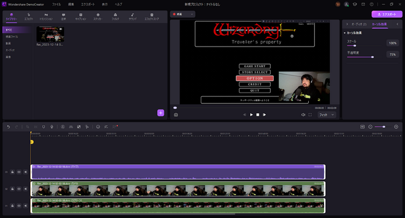Click the split clip scissors icon
This screenshot has width=405, height=218.
coord(36,127)
